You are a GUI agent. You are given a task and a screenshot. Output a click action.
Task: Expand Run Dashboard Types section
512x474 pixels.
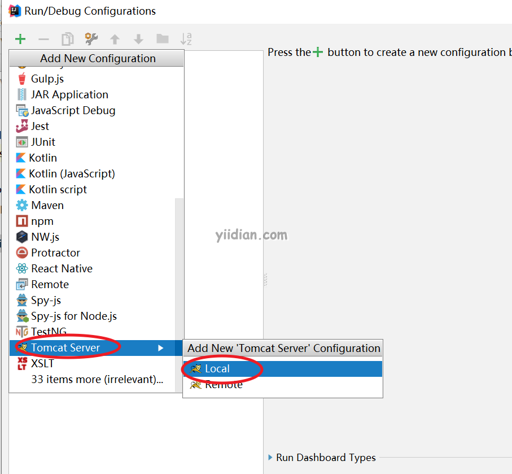(x=270, y=457)
